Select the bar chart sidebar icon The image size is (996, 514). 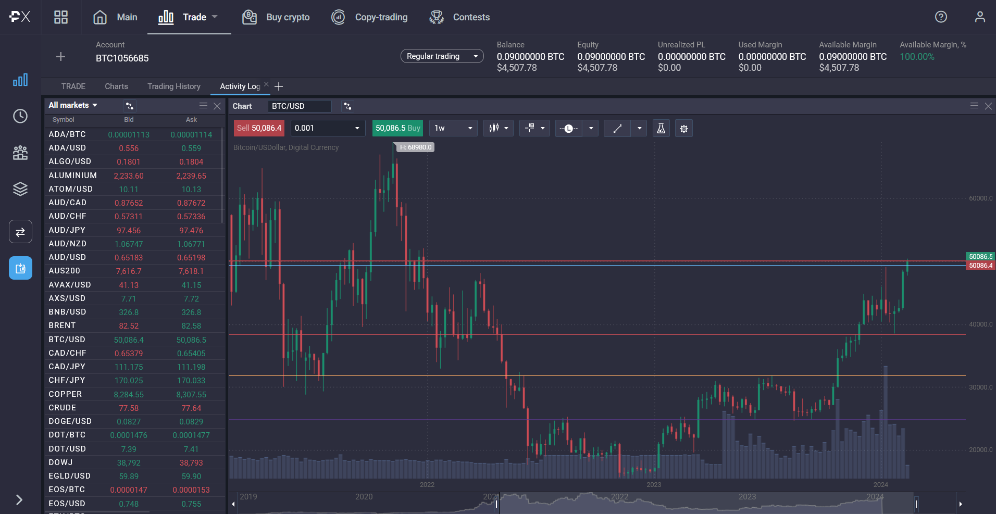tap(20, 80)
